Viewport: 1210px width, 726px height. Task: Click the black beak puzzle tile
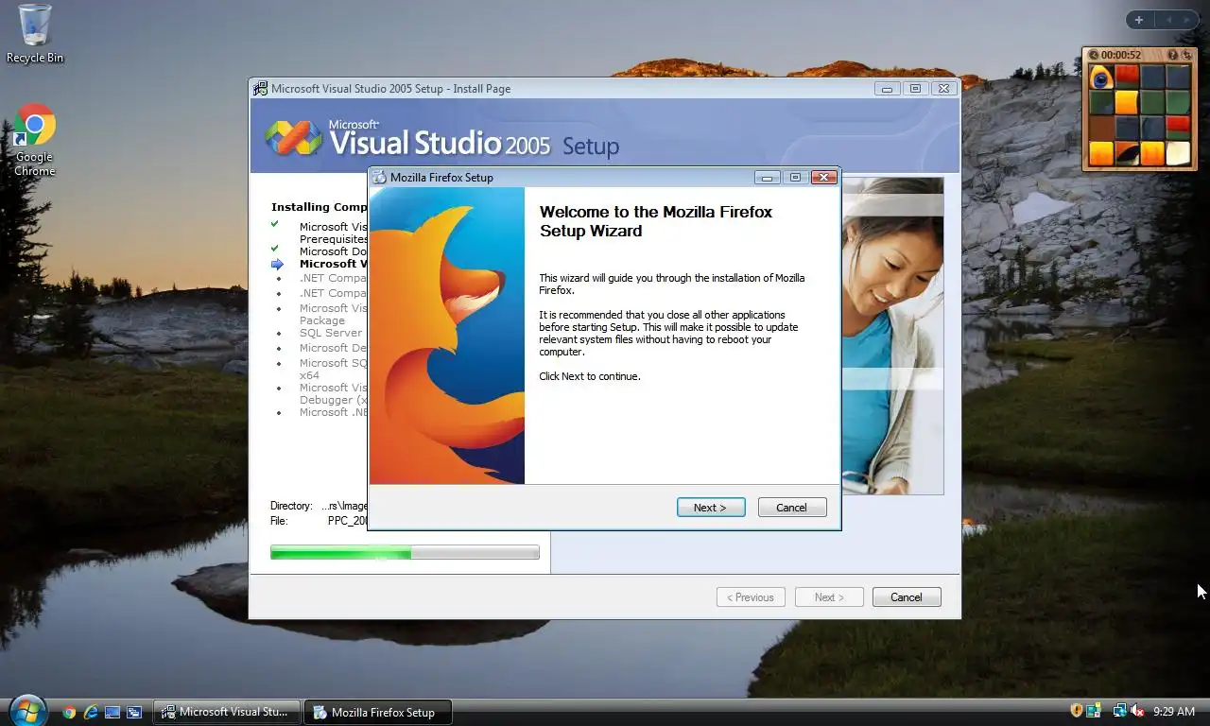(1127, 153)
